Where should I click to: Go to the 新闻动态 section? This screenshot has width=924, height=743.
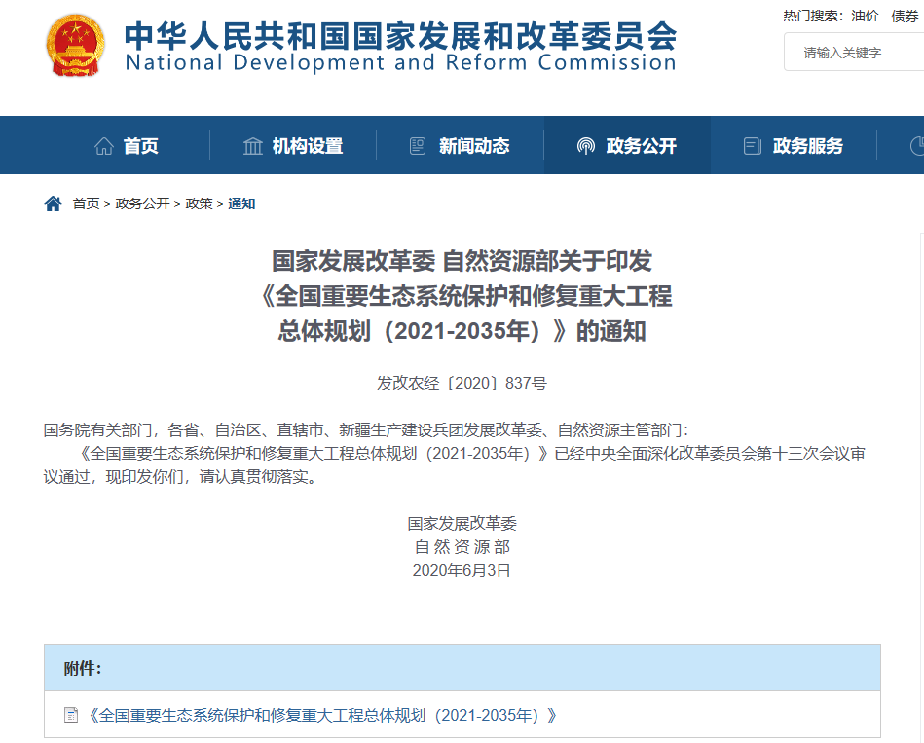[x=474, y=146]
